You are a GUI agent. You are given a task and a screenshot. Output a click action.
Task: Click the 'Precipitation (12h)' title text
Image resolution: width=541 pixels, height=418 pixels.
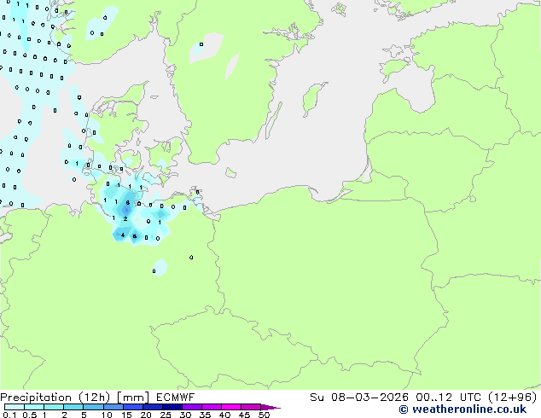55,398
